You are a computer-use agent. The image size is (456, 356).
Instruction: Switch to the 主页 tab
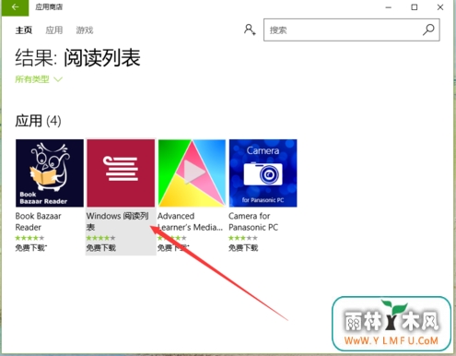(24, 30)
